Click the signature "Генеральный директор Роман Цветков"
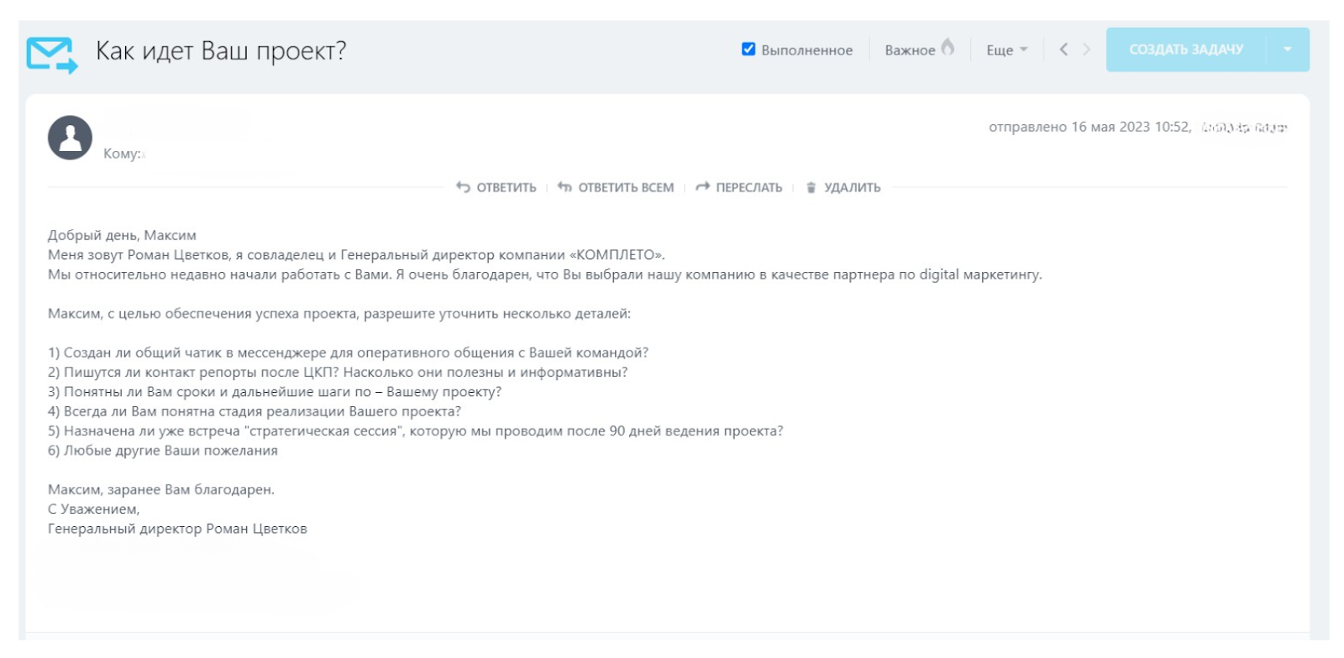The width and height of the screenshot is (1344, 658). point(177,529)
